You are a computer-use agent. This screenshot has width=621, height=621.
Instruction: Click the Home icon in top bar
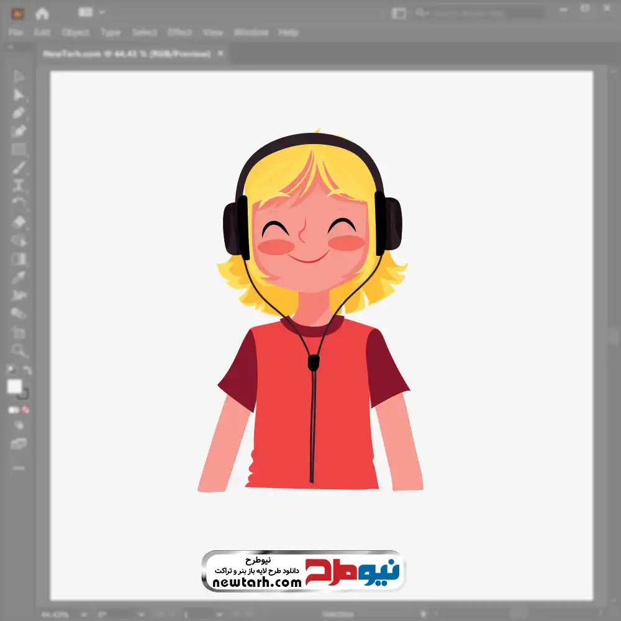click(x=42, y=13)
